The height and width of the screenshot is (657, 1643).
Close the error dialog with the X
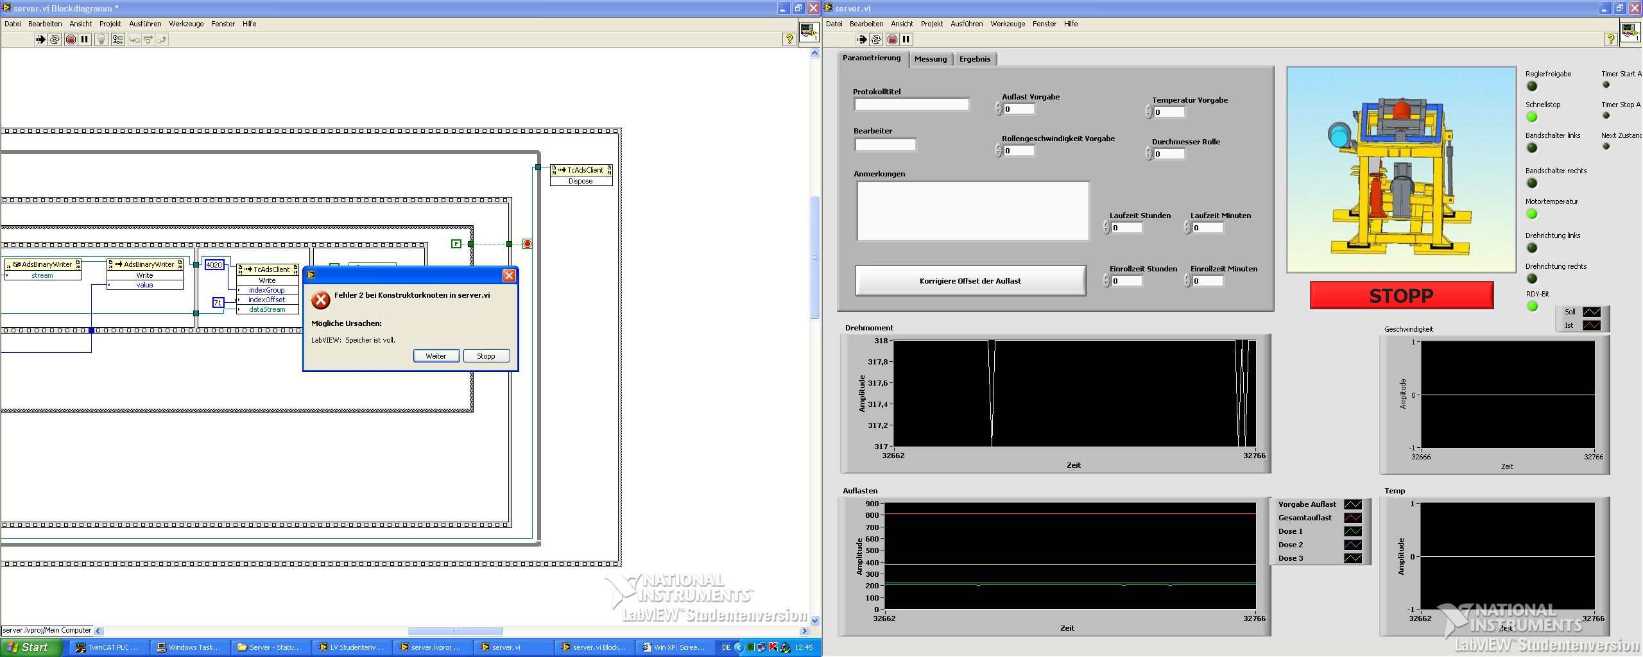509,275
